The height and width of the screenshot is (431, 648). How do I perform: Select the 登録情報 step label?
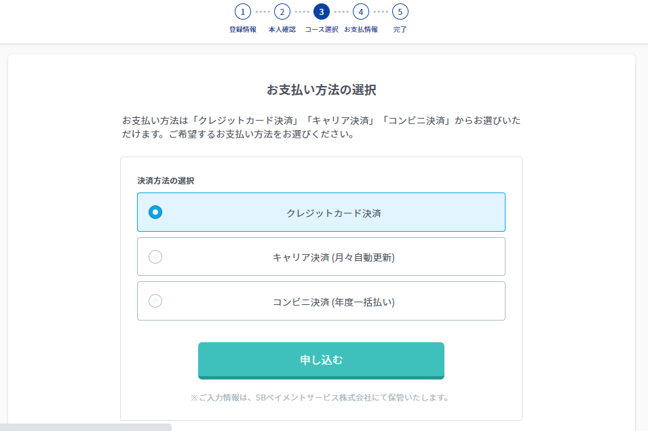(x=242, y=29)
